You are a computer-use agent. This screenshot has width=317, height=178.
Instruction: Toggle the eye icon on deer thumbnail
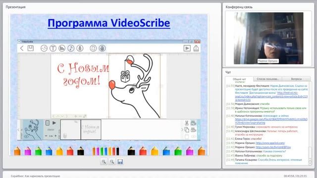26,136
